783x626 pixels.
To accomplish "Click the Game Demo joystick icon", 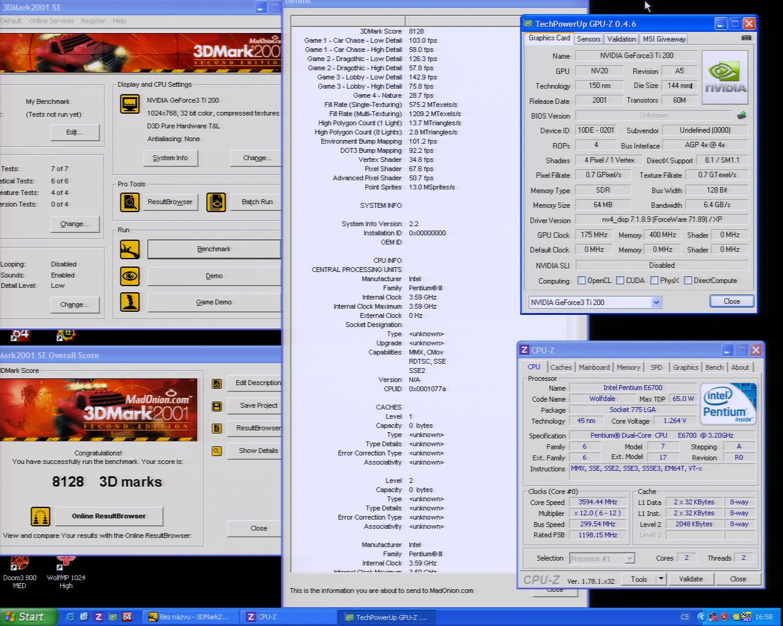I will (130, 302).
